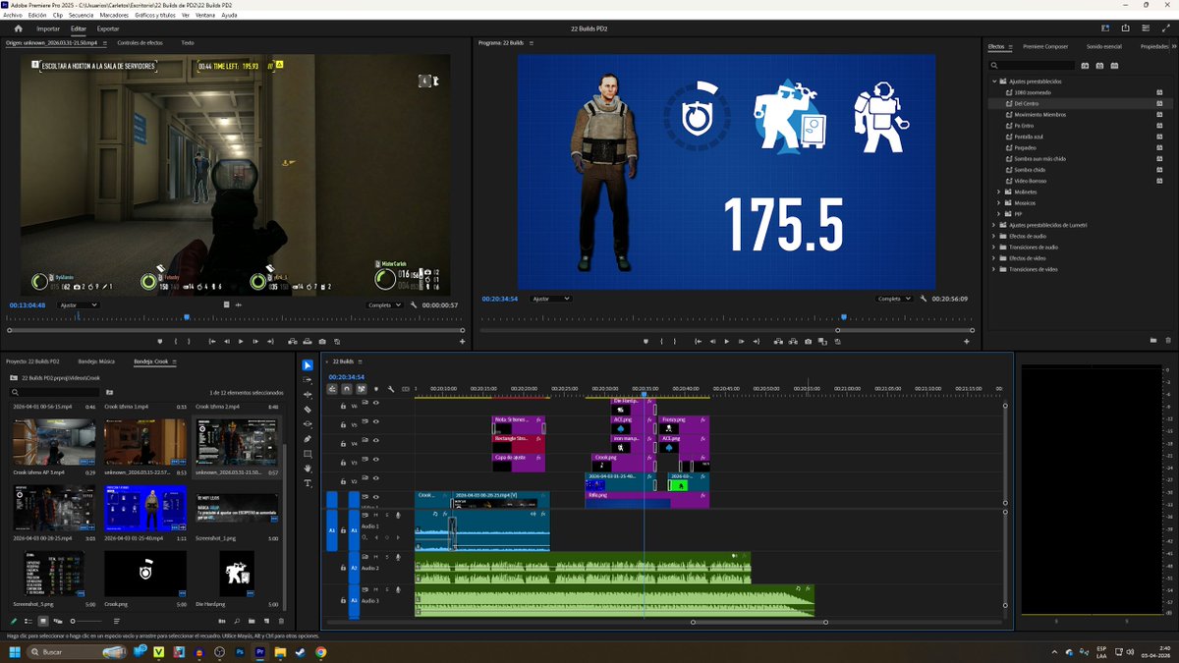
Task: Hide track V6 with its eye icon
Action: coord(376,403)
